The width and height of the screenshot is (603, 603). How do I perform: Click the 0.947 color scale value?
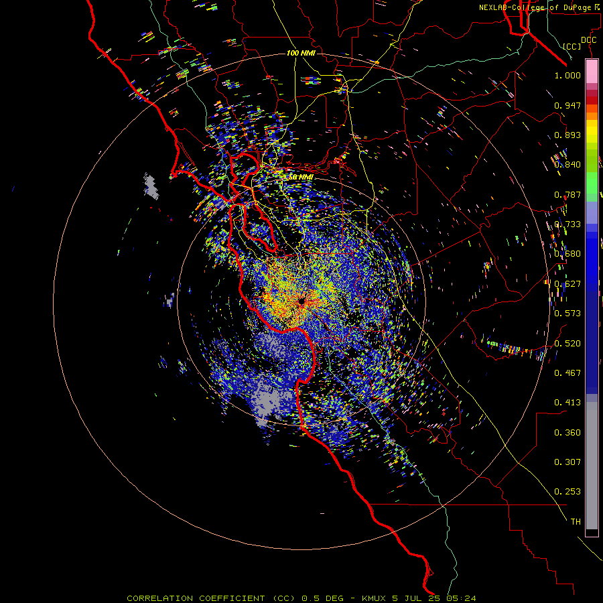pyautogui.click(x=567, y=105)
